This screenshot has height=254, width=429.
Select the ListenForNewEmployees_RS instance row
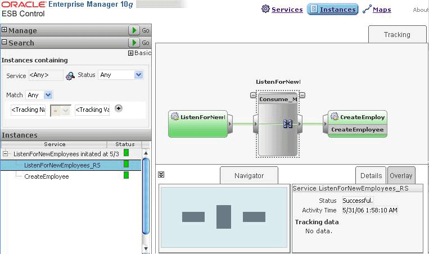71,165
